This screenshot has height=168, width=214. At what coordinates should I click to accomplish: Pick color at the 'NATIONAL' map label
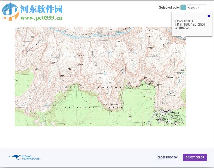click(79, 107)
